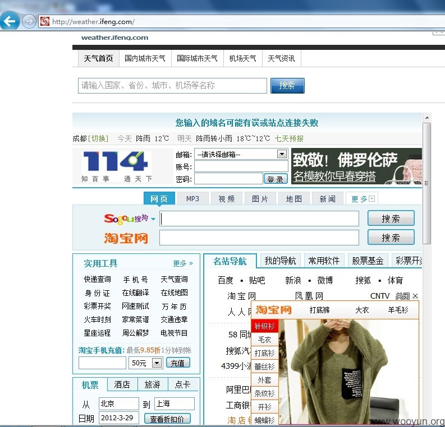Open the 国际城市天气 tab
Image resolution: width=445 pixels, height=427 pixels.
point(197,58)
